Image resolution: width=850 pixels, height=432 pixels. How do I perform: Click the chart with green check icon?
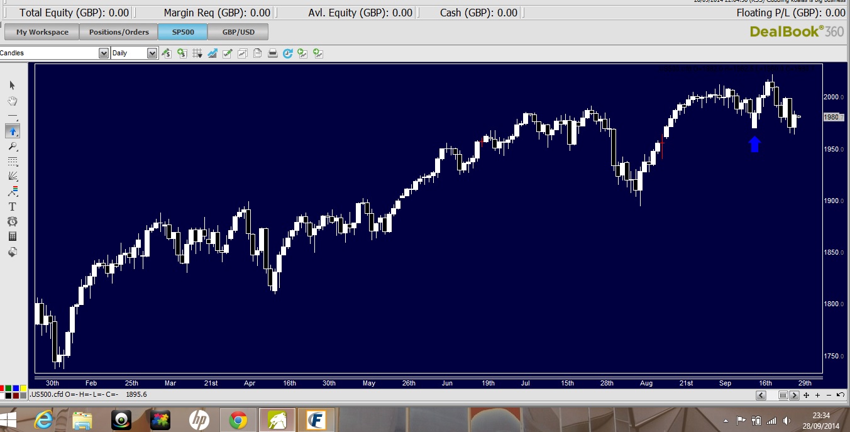pos(227,53)
